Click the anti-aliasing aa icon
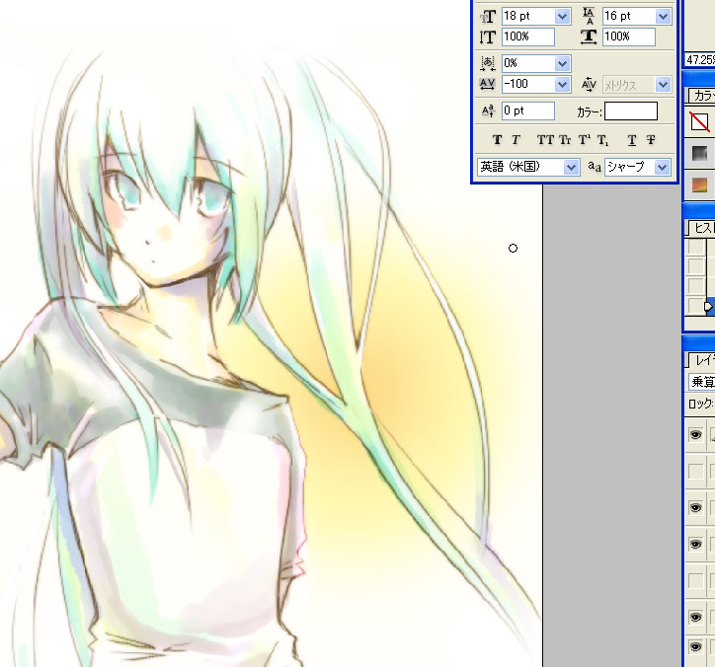The height and width of the screenshot is (667, 715). pyautogui.click(x=595, y=167)
